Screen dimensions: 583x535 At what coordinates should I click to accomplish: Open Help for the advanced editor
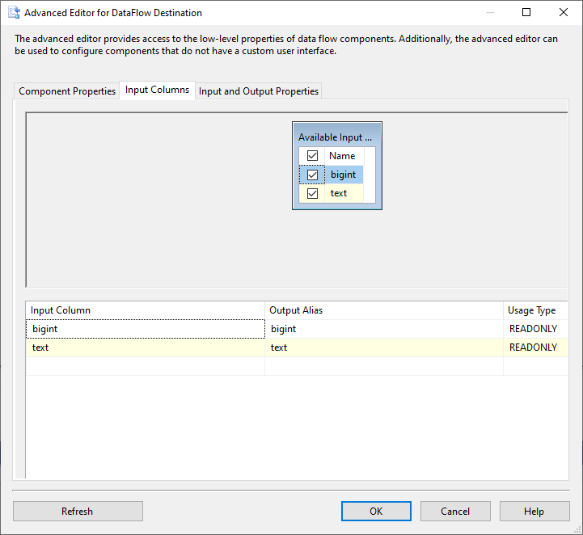tap(534, 511)
